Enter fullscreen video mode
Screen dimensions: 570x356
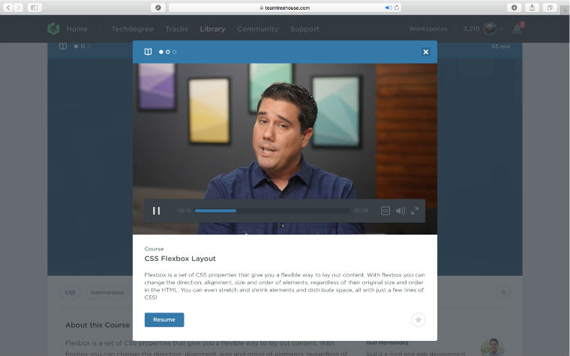pos(415,211)
